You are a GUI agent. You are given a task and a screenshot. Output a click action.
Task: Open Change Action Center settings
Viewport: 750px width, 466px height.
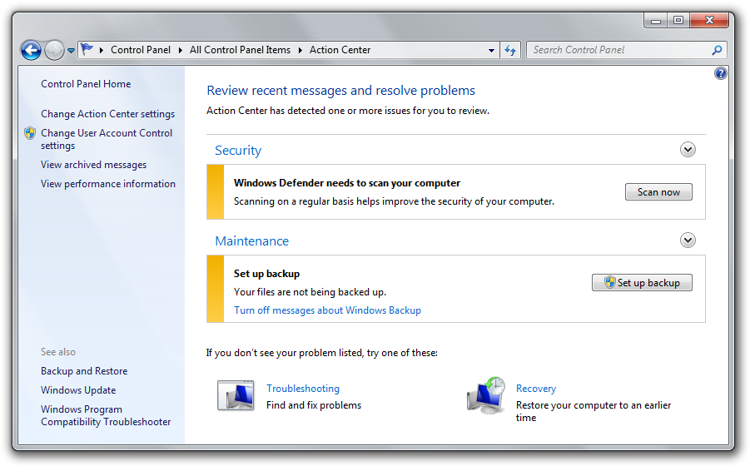point(107,114)
